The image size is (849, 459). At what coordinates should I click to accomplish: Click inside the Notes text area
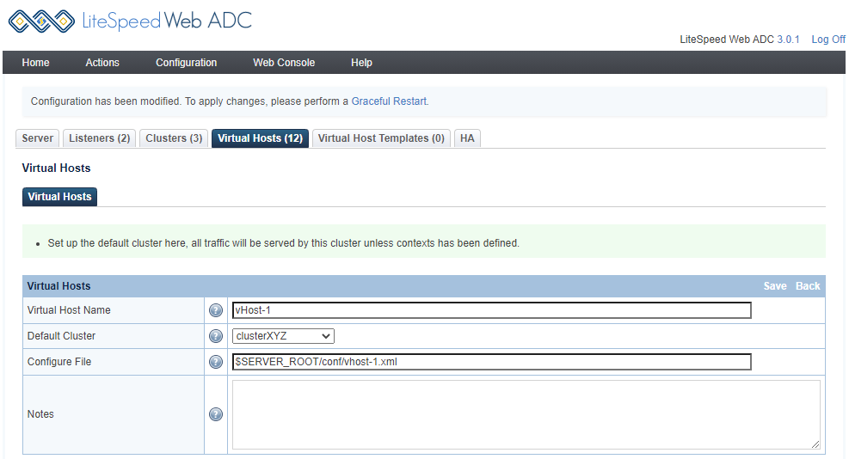[x=526, y=414]
